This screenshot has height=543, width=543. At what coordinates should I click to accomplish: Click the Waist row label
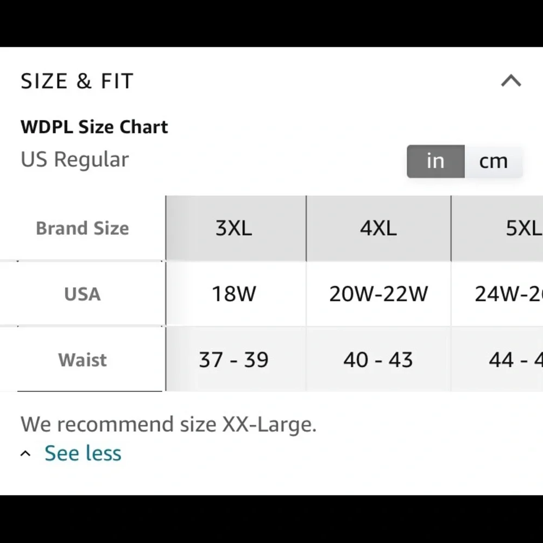tap(83, 359)
